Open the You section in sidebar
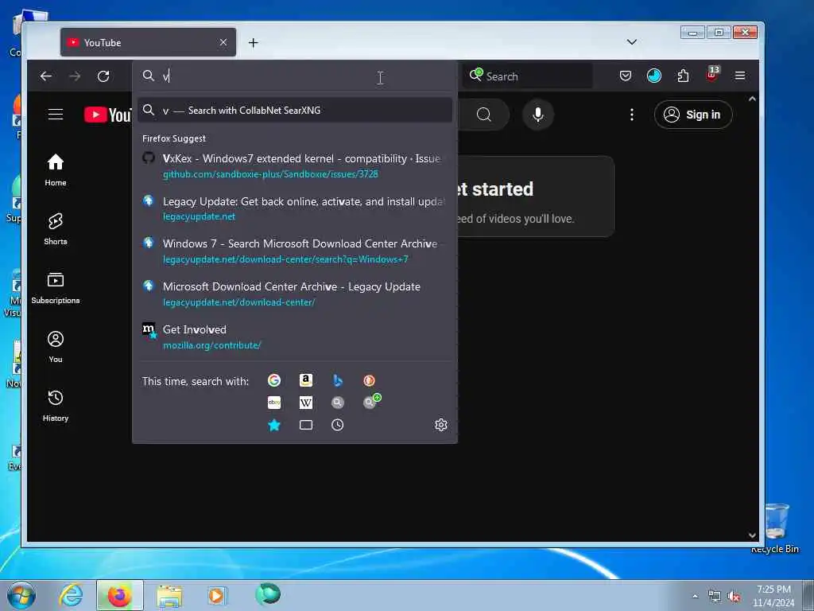 coord(56,347)
